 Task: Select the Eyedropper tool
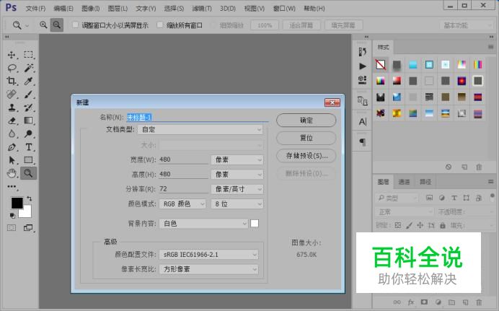click(28, 81)
